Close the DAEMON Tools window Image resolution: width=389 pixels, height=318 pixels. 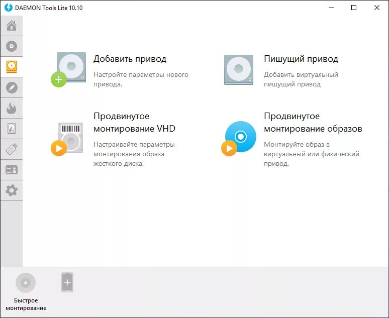click(376, 8)
